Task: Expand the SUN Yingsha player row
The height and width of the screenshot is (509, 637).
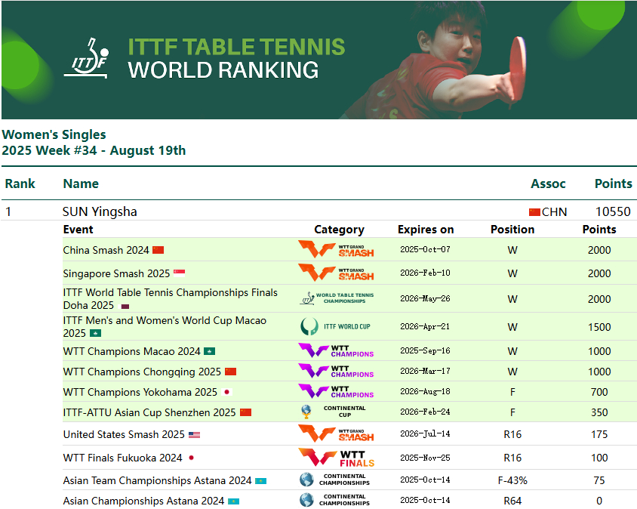Action: click(319, 211)
